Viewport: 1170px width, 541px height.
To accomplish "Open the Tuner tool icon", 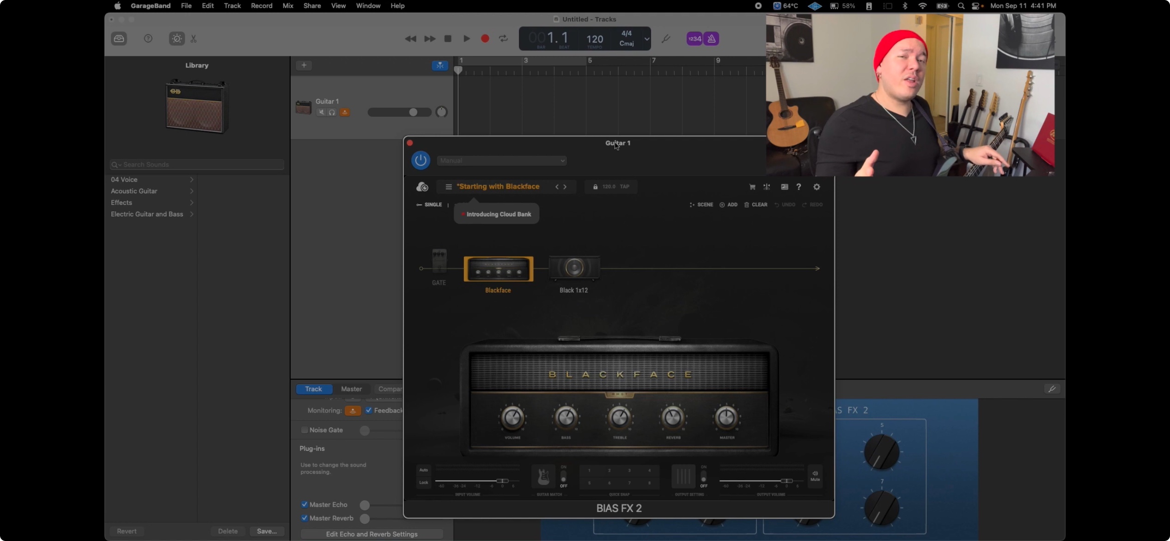I will pyautogui.click(x=665, y=39).
